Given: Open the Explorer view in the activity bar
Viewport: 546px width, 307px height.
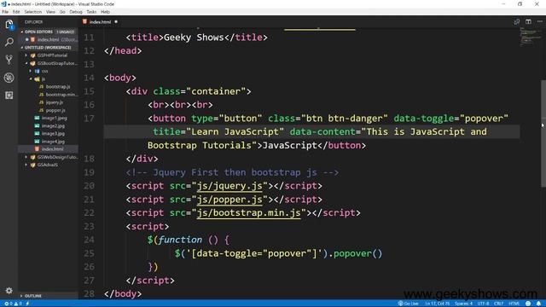Looking at the screenshot, I should (x=9, y=25).
